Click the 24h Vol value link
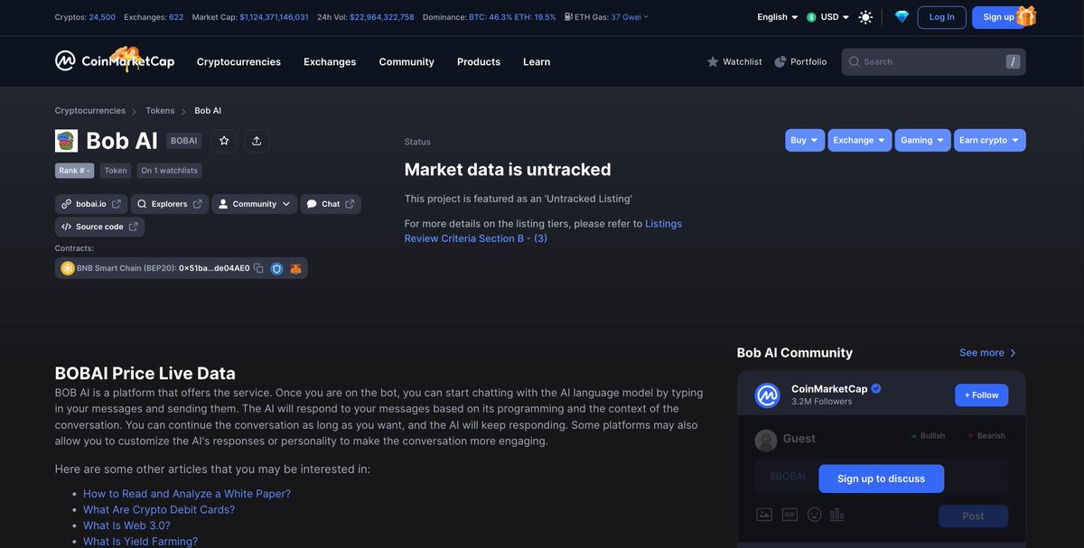 coord(382,17)
